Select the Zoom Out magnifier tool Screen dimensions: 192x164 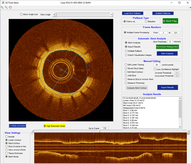tap(6, 7)
